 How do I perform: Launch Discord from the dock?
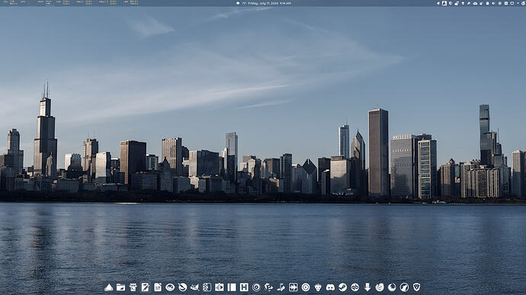(330, 287)
